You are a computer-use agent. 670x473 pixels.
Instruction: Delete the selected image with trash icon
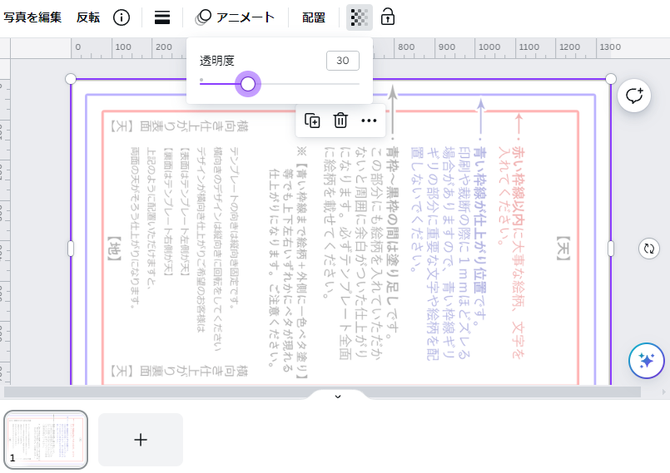tap(340, 121)
